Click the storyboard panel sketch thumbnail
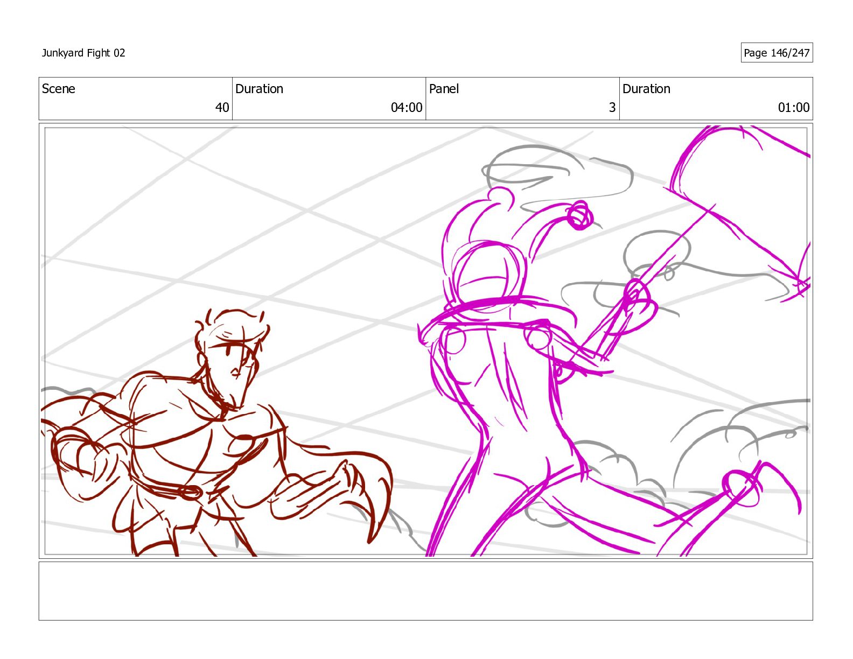 click(425, 341)
